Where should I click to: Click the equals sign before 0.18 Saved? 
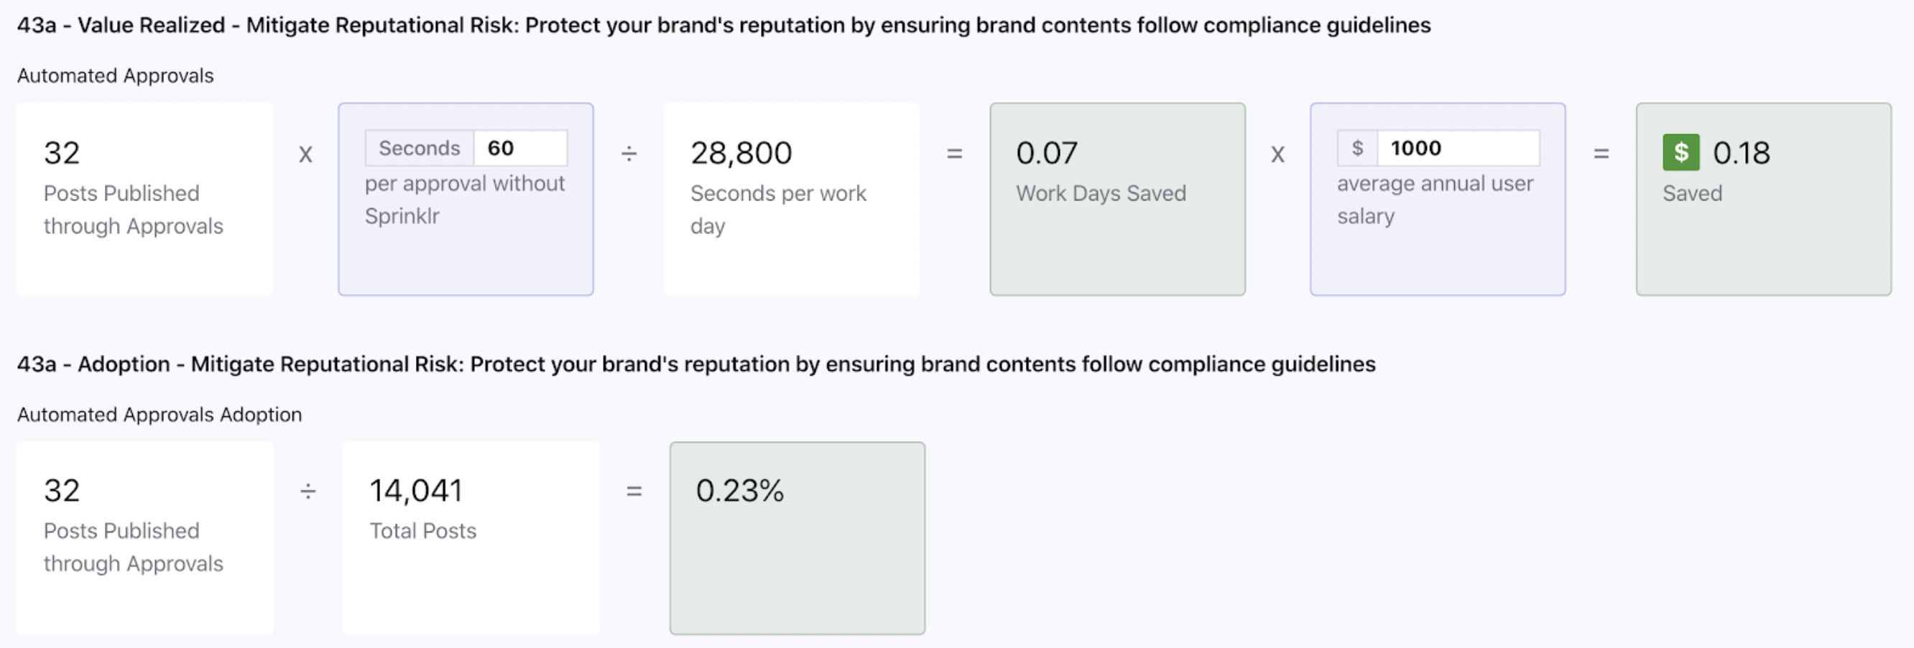tap(1601, 154)
